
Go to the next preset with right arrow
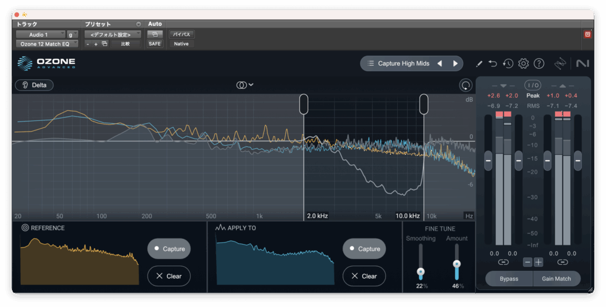click(455, 63)
